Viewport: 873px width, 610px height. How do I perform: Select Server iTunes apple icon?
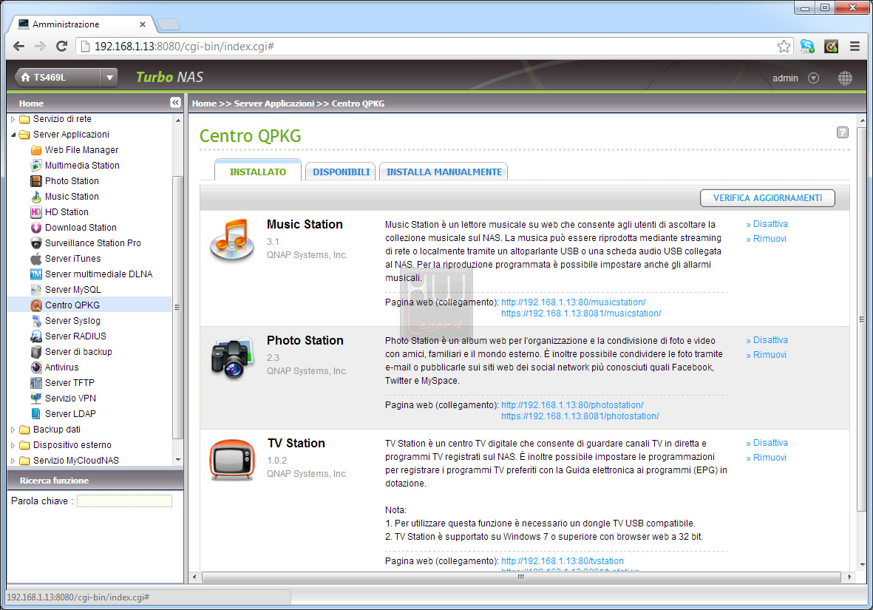coord(36,259)
